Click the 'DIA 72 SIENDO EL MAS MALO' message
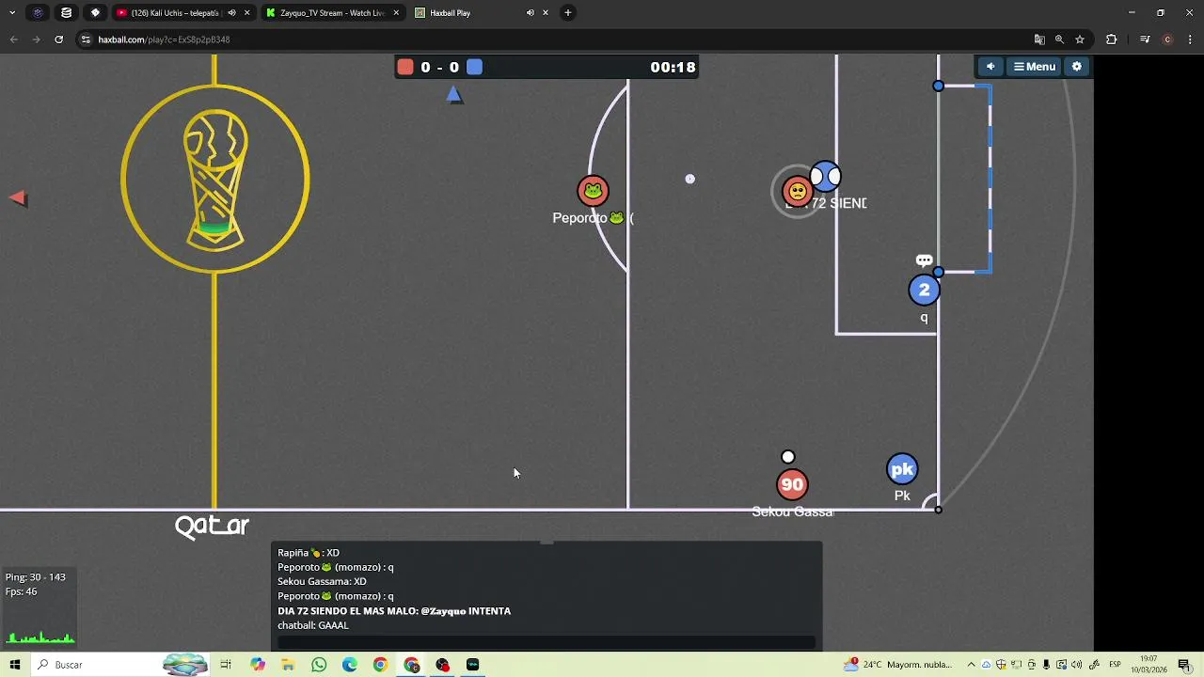This screenshot has width=1204, height=677. click(394, 611)
